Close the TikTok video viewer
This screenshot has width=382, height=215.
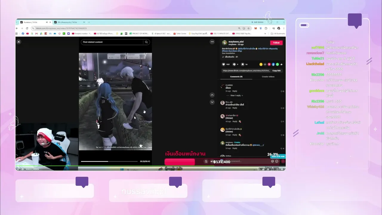pyautogui.click(x=19, y=42)
